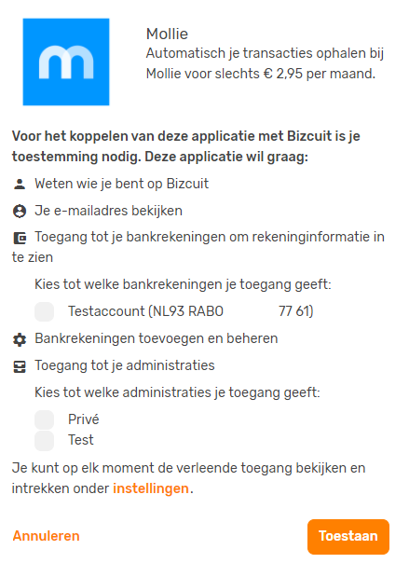Click the 'Privé' label text

point(84,419)
